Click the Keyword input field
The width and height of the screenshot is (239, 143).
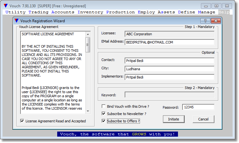[169, 95]
